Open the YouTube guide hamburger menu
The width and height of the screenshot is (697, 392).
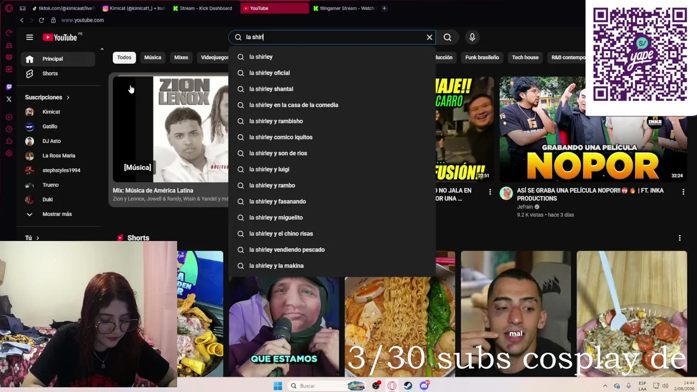29,37
